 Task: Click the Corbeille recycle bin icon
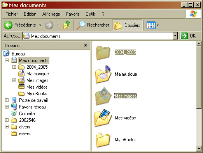(14, 113)
